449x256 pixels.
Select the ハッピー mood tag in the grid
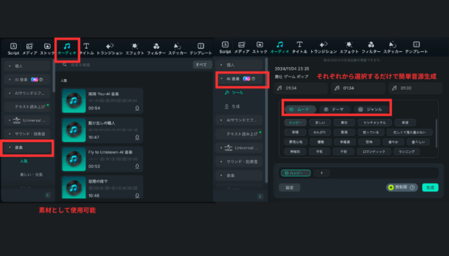(295, 123)
